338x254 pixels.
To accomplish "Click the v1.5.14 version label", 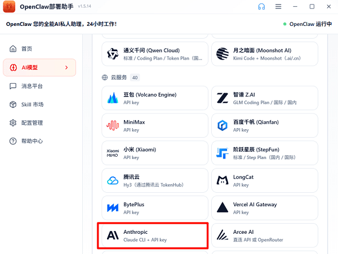I will point(84,6).
